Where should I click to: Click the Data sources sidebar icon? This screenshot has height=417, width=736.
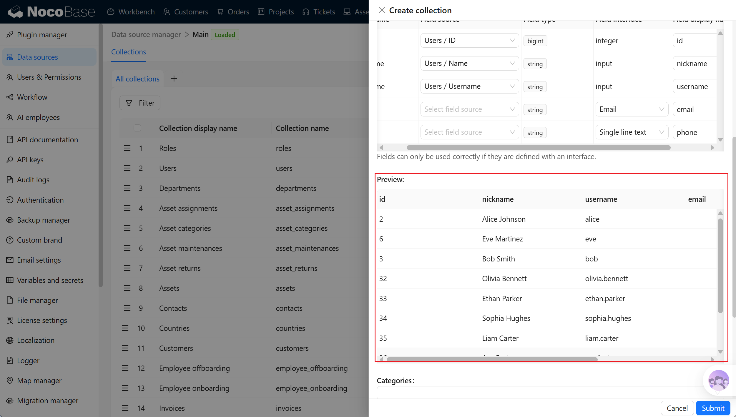click(10, 57)
